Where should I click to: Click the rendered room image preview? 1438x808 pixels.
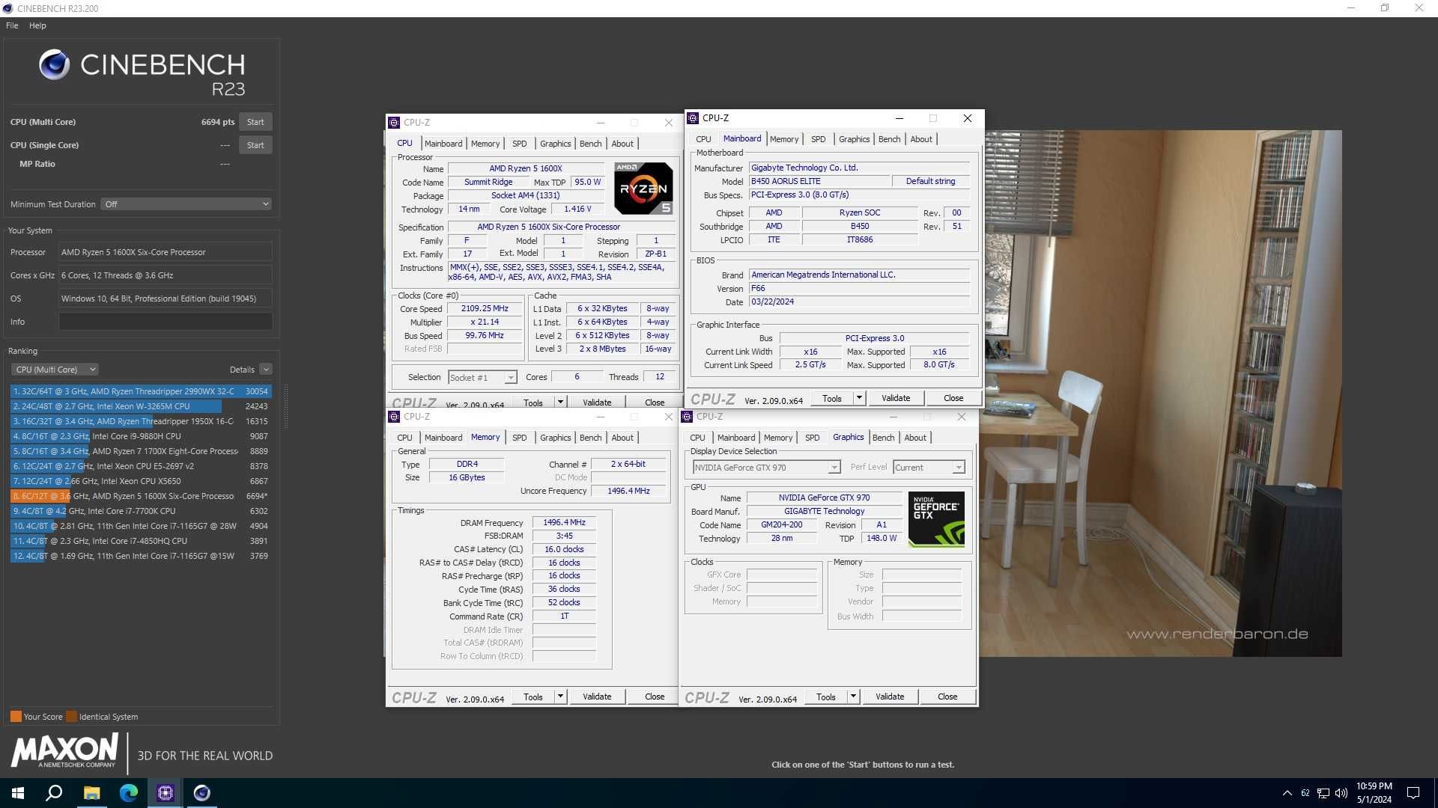coord(1161,394)
